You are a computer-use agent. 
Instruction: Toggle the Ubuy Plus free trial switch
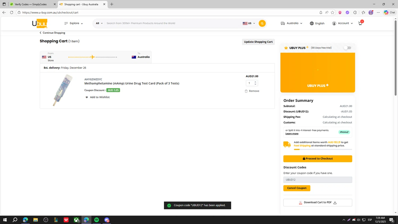[x=347, y=48]
